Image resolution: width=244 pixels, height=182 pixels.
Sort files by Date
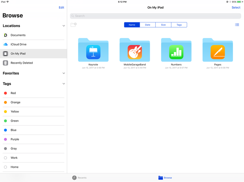point(148,25)
